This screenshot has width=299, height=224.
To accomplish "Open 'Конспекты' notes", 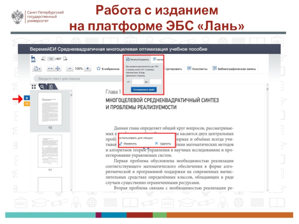I will [x=197, y=69].
